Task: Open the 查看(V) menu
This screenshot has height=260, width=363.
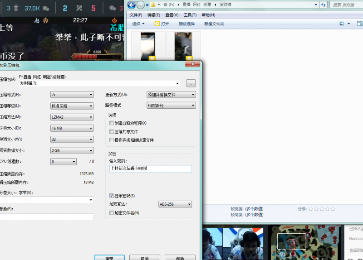Action: point(172,15)
